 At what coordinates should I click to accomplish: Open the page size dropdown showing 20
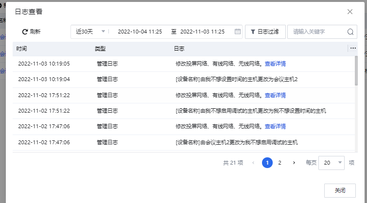point(332,163)
